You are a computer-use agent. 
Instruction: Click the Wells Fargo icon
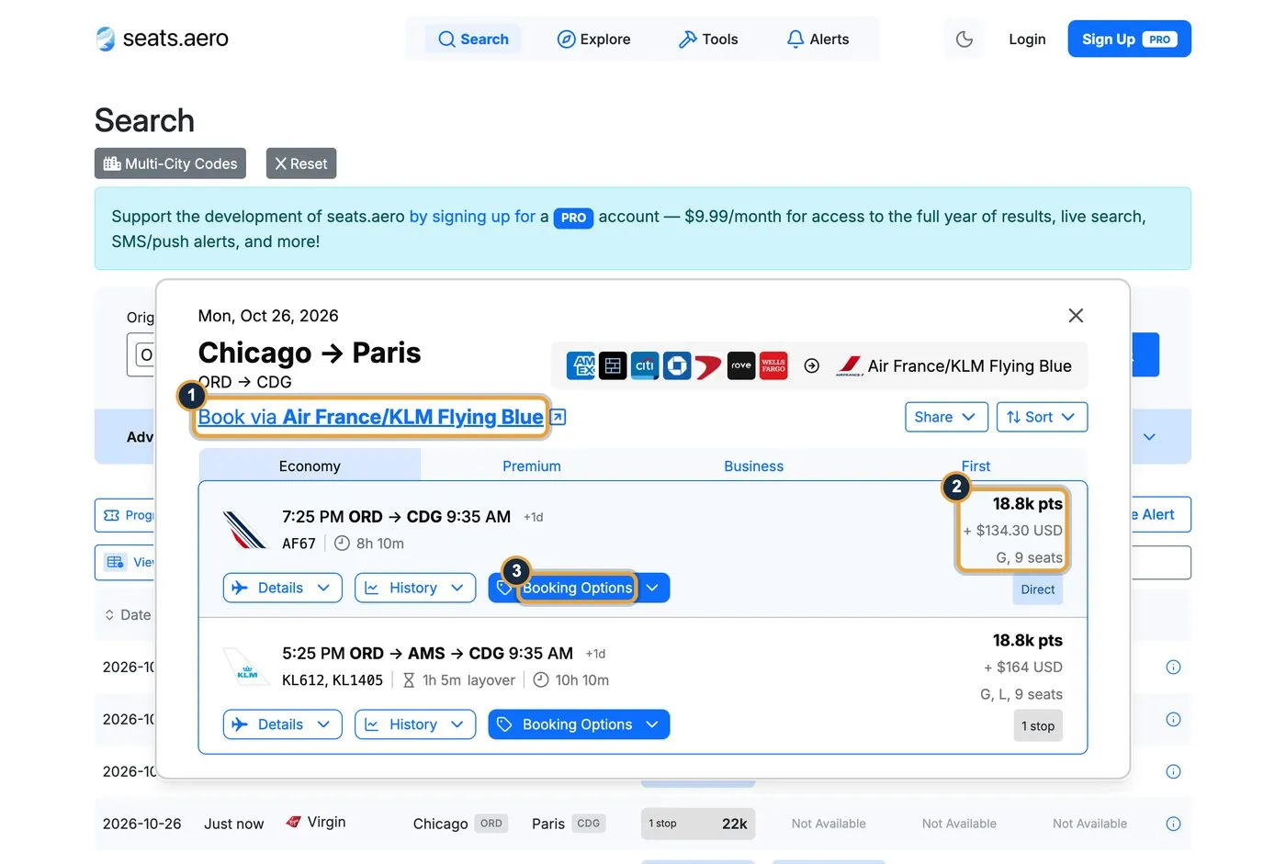click(x=773, y=365)
